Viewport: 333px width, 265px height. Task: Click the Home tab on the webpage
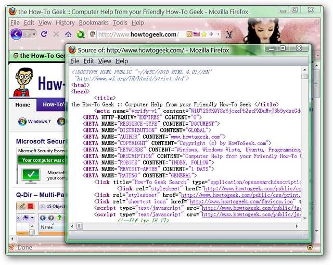23,105
